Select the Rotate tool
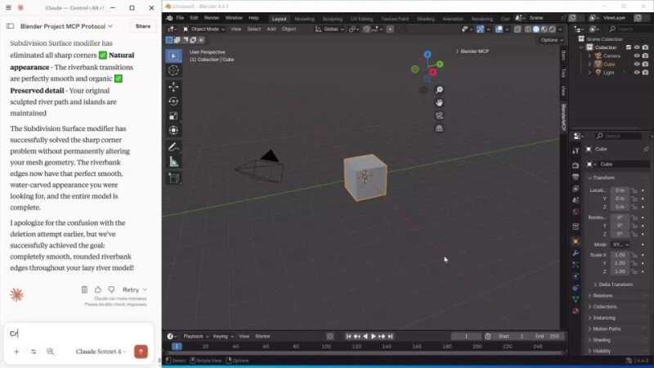 (x=174, y=101)
